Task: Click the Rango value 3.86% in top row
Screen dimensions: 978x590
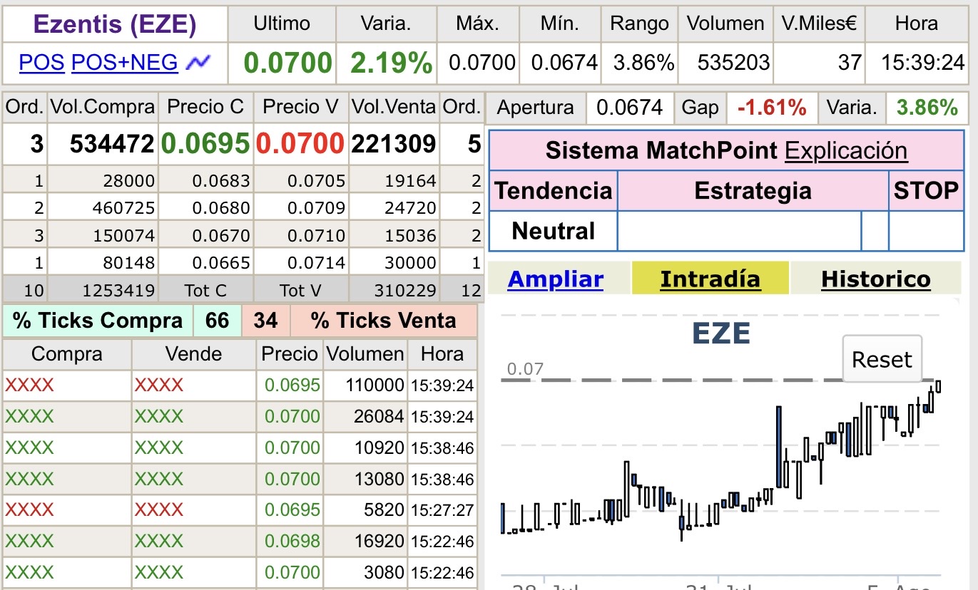Action: click(x=644, y=63)
